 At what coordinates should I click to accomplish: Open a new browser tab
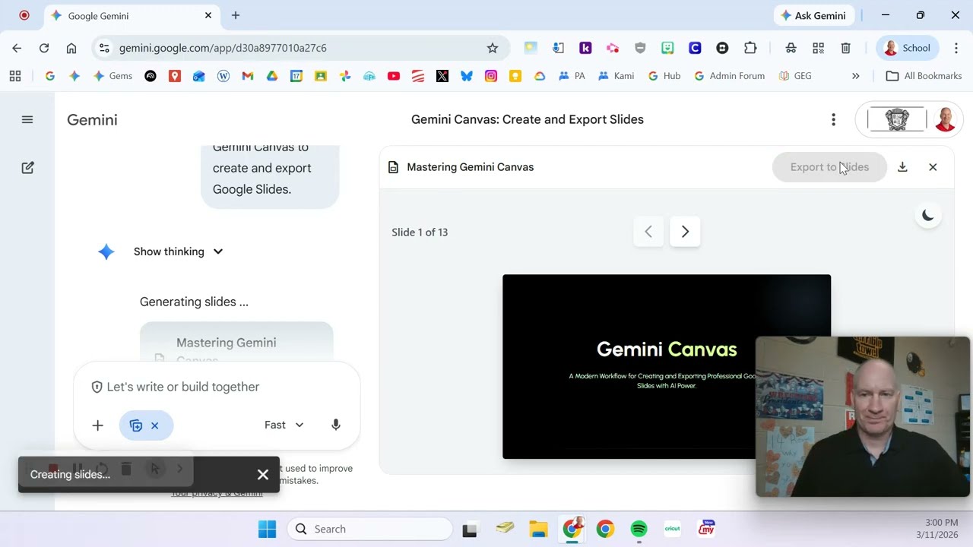tap(236, 15)
